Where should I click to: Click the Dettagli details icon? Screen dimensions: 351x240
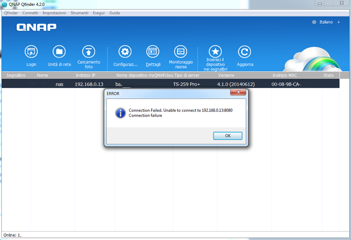pyautogui.click(x=153, y=52)
